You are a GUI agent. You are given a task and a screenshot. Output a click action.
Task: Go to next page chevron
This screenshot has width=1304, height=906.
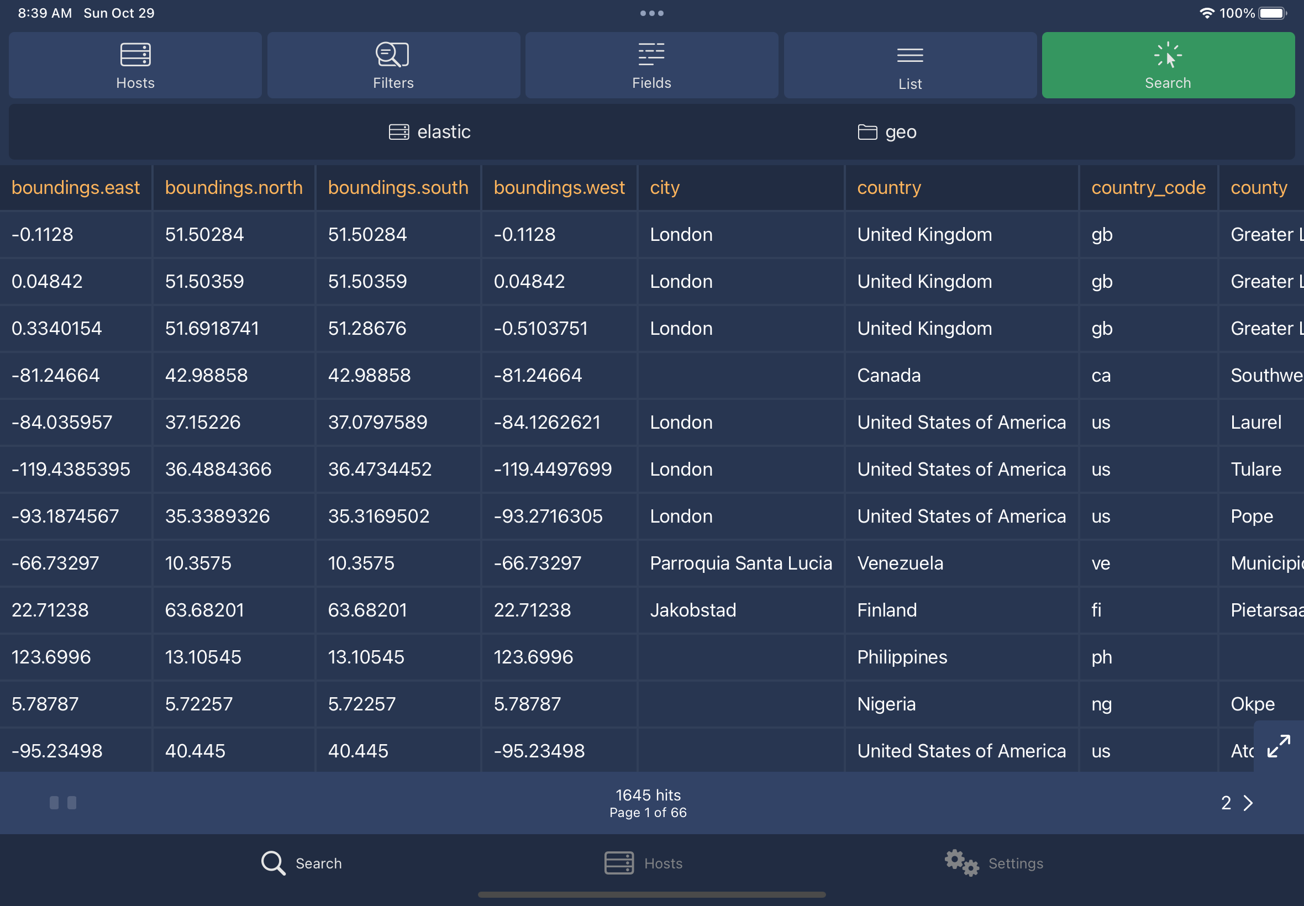pos(1248,803)
